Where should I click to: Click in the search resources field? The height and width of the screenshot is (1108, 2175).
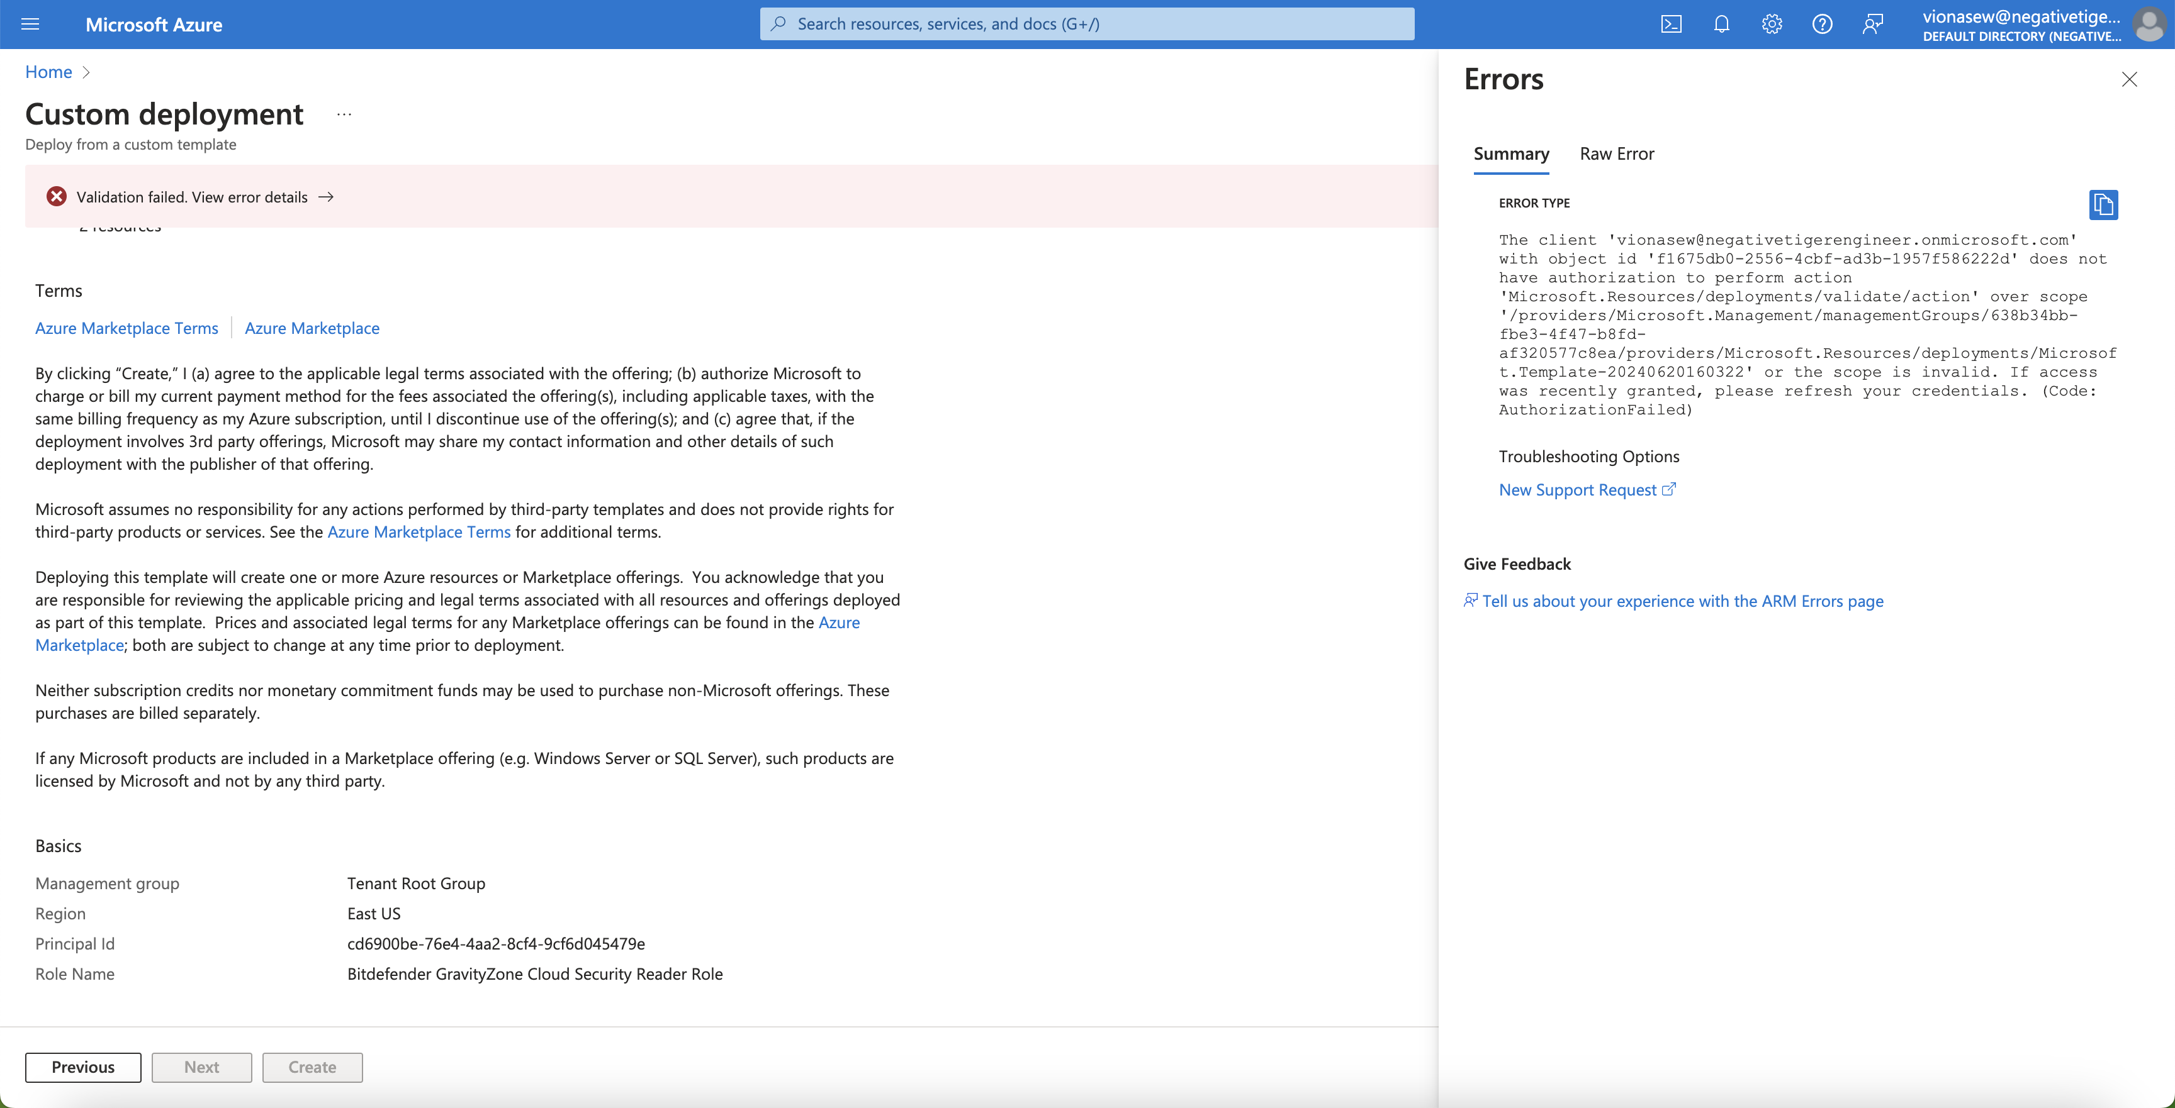1087,24
